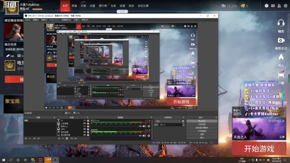Open the game friends icon
290x163 pixels.
[x=279, y=6]
